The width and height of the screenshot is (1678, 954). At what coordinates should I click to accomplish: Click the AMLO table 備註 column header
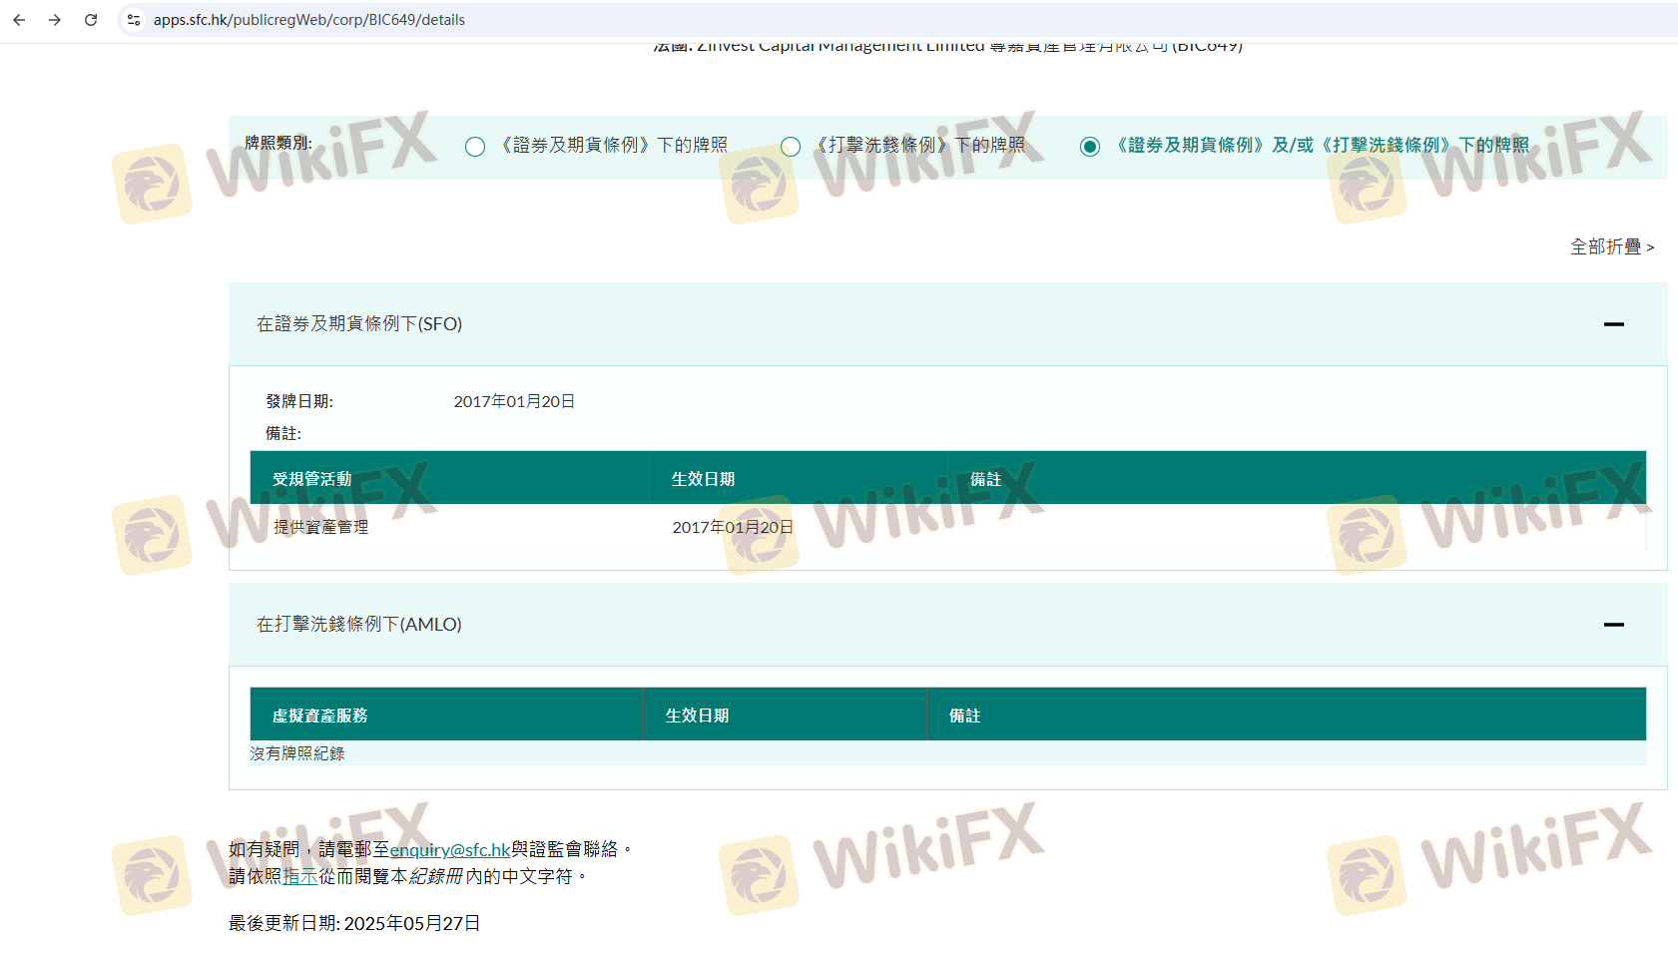click(964, 715)
